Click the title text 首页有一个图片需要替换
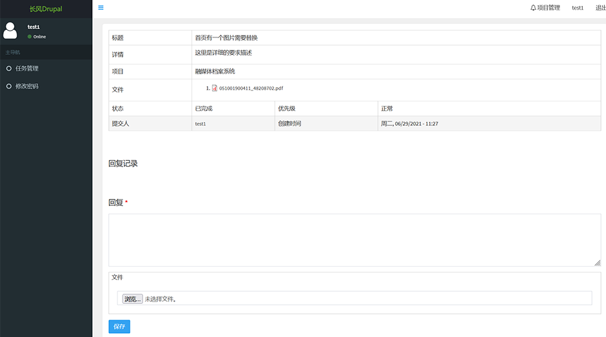The height and width of the screenshot is (337, 606). (226, 38)
